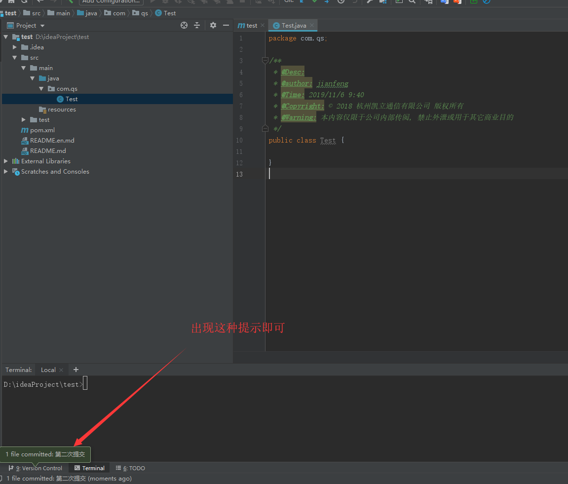
Task: Hide the Project panel with minus icon
Action: (x=226, y=25)
